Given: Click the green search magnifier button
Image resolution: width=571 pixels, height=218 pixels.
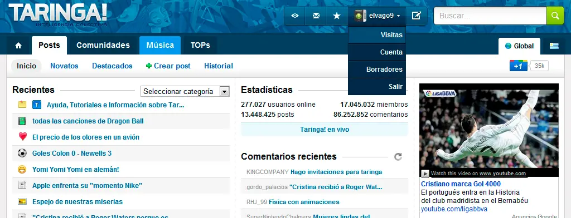Looking at the screenshot, I should [x=555, y=16].
